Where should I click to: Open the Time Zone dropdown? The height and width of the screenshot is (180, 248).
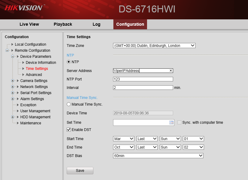154,46
